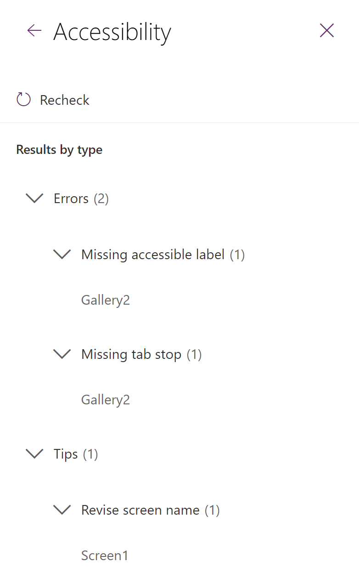Select Gallery2 under Missing tab stop
Viewport: 359px width, 573px height.
(105, 399)
